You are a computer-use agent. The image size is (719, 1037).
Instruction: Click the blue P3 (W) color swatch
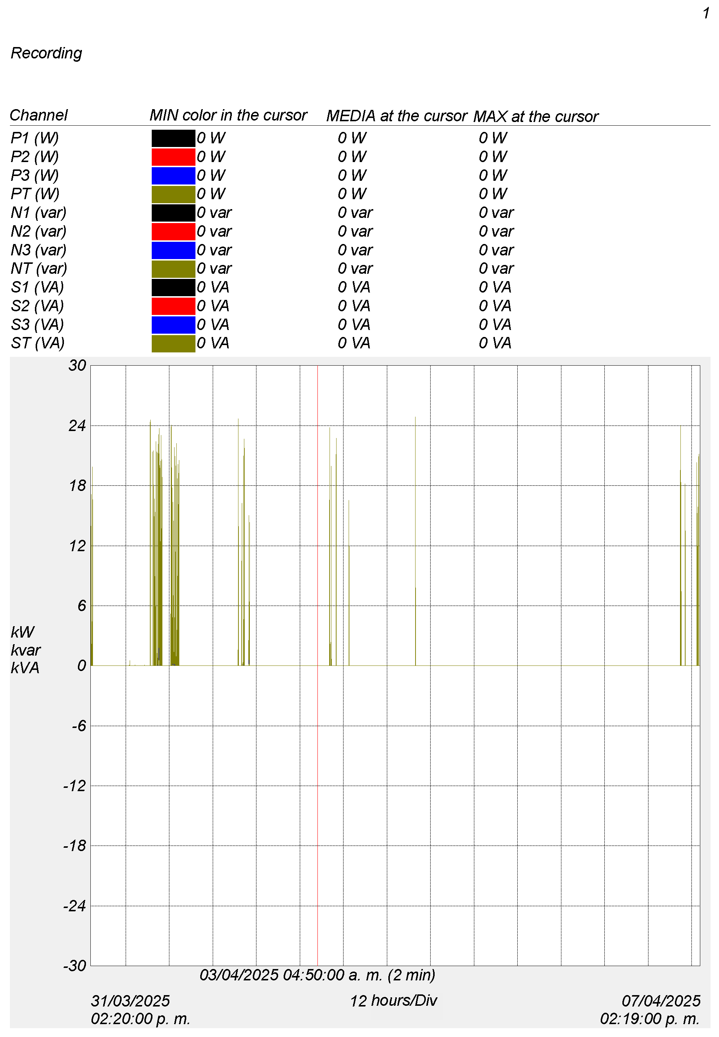coord(173,175)
